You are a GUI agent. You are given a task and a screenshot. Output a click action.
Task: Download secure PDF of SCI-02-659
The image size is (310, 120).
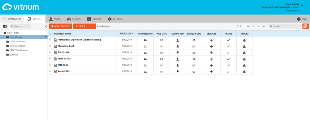point(178,53)
